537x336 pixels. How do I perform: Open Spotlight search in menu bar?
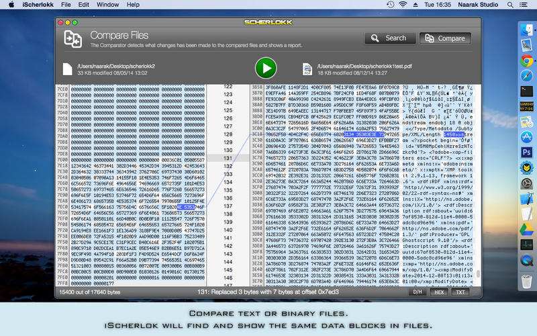pyautogui.click(x=510, y=5)
